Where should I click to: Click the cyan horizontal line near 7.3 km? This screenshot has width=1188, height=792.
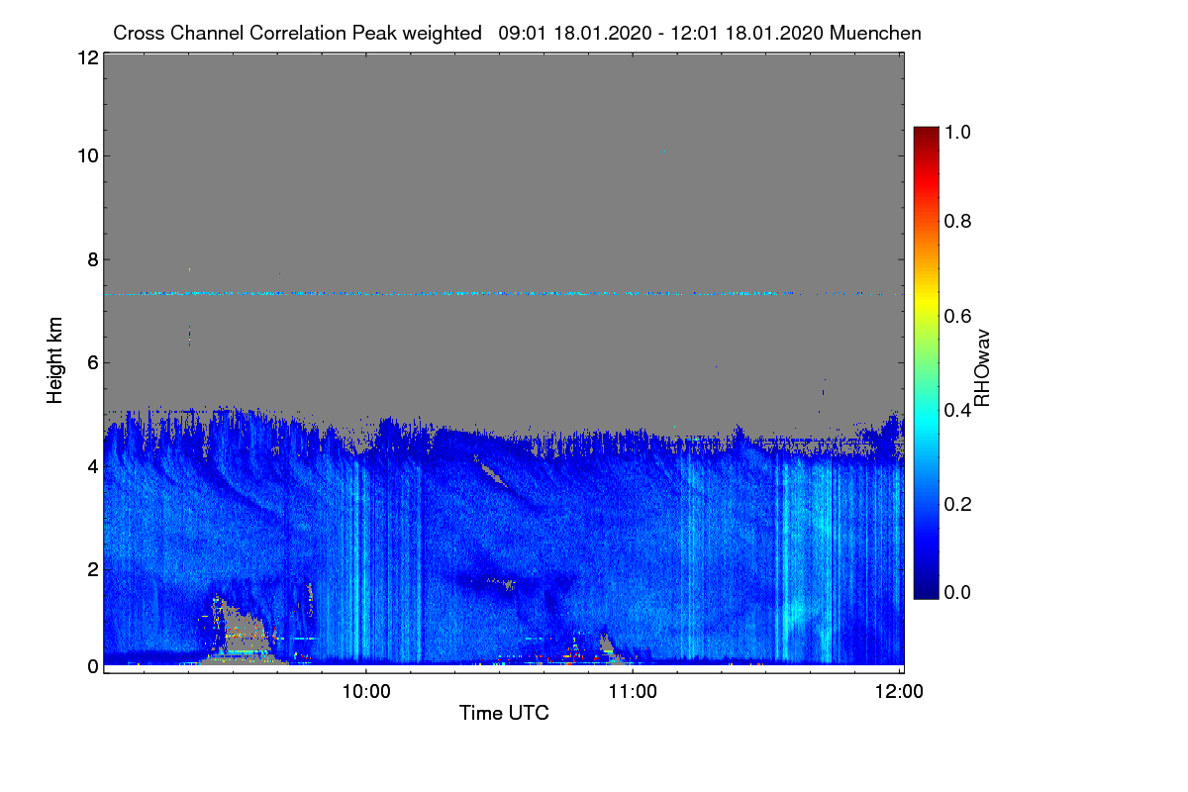pyautogui.click(x=503, y=293)
